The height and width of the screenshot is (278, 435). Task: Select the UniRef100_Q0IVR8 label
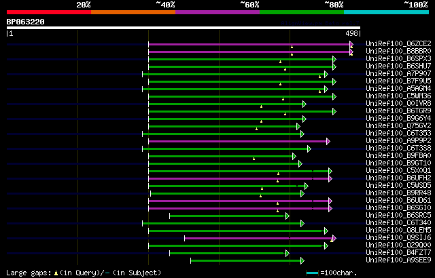(398, 104)
